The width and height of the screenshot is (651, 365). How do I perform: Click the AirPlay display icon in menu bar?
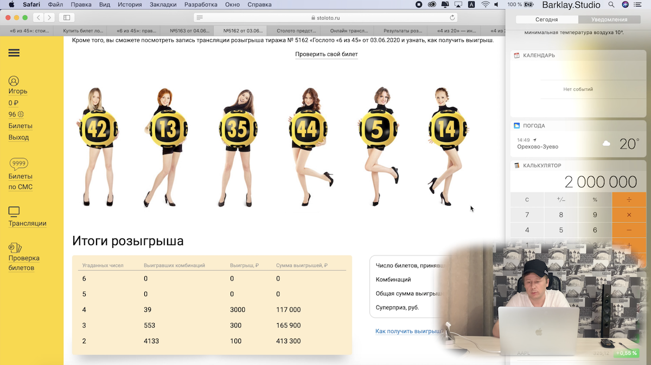pyautogui.click(x=458, y=4)
